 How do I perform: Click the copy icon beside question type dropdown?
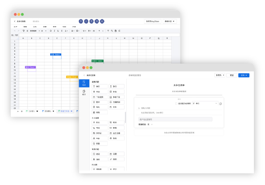pyautogui.click(x=221, y=104)
